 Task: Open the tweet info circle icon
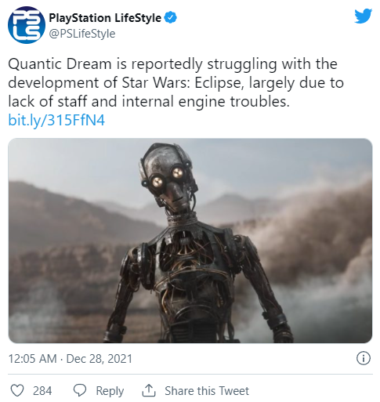click(x=364, y=358)
